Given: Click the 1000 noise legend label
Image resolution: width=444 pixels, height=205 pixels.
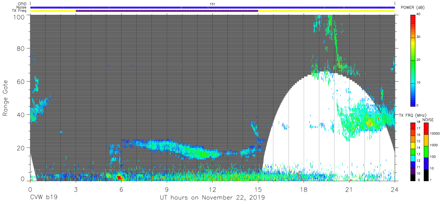Looking at the screenshot, I should [x=434, y=145].
